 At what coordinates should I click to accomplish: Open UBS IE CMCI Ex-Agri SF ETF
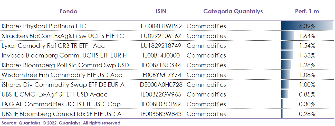pyautogui.click(x=55, y=94)
